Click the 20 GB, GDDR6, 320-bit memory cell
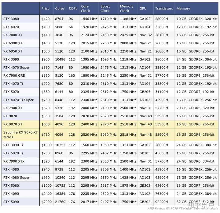 [196, 108]
